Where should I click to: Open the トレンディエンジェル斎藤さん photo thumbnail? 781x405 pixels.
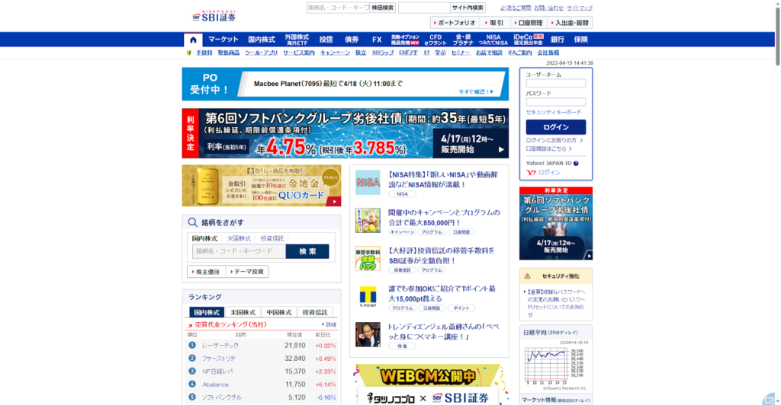368,334
